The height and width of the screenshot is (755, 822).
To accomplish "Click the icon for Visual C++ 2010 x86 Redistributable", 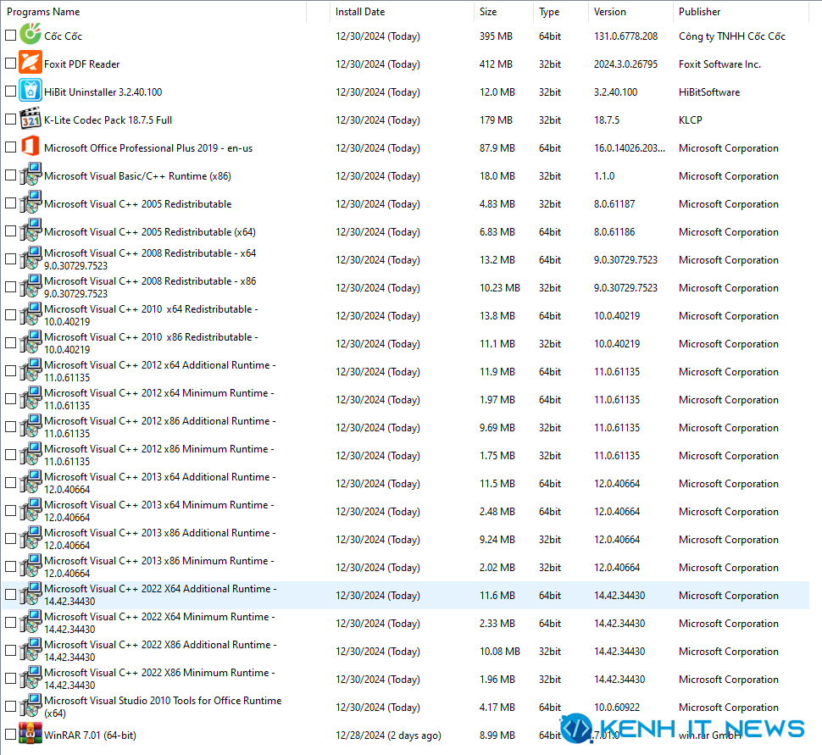I will 31,341.
